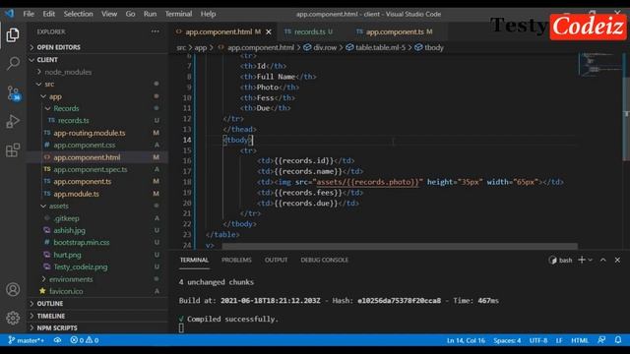Open the Extensions view icon

tap(13, 150)
